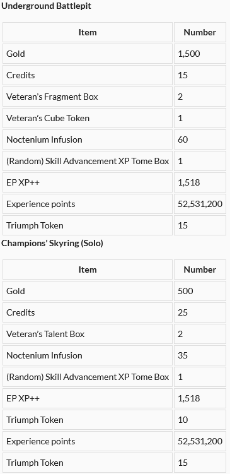Select the Veteran's Cube Token cell
230x474 pixels.
[x=88, y=118]
